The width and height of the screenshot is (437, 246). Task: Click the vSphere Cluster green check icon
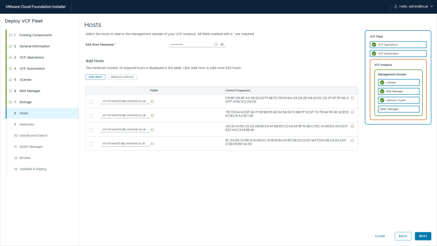point(382,100)
